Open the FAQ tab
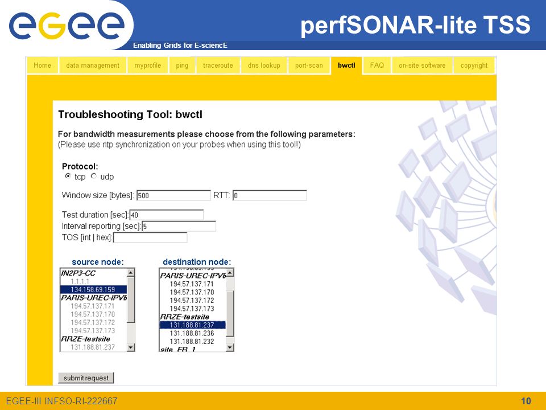546x410 pixels. [377, 65]
